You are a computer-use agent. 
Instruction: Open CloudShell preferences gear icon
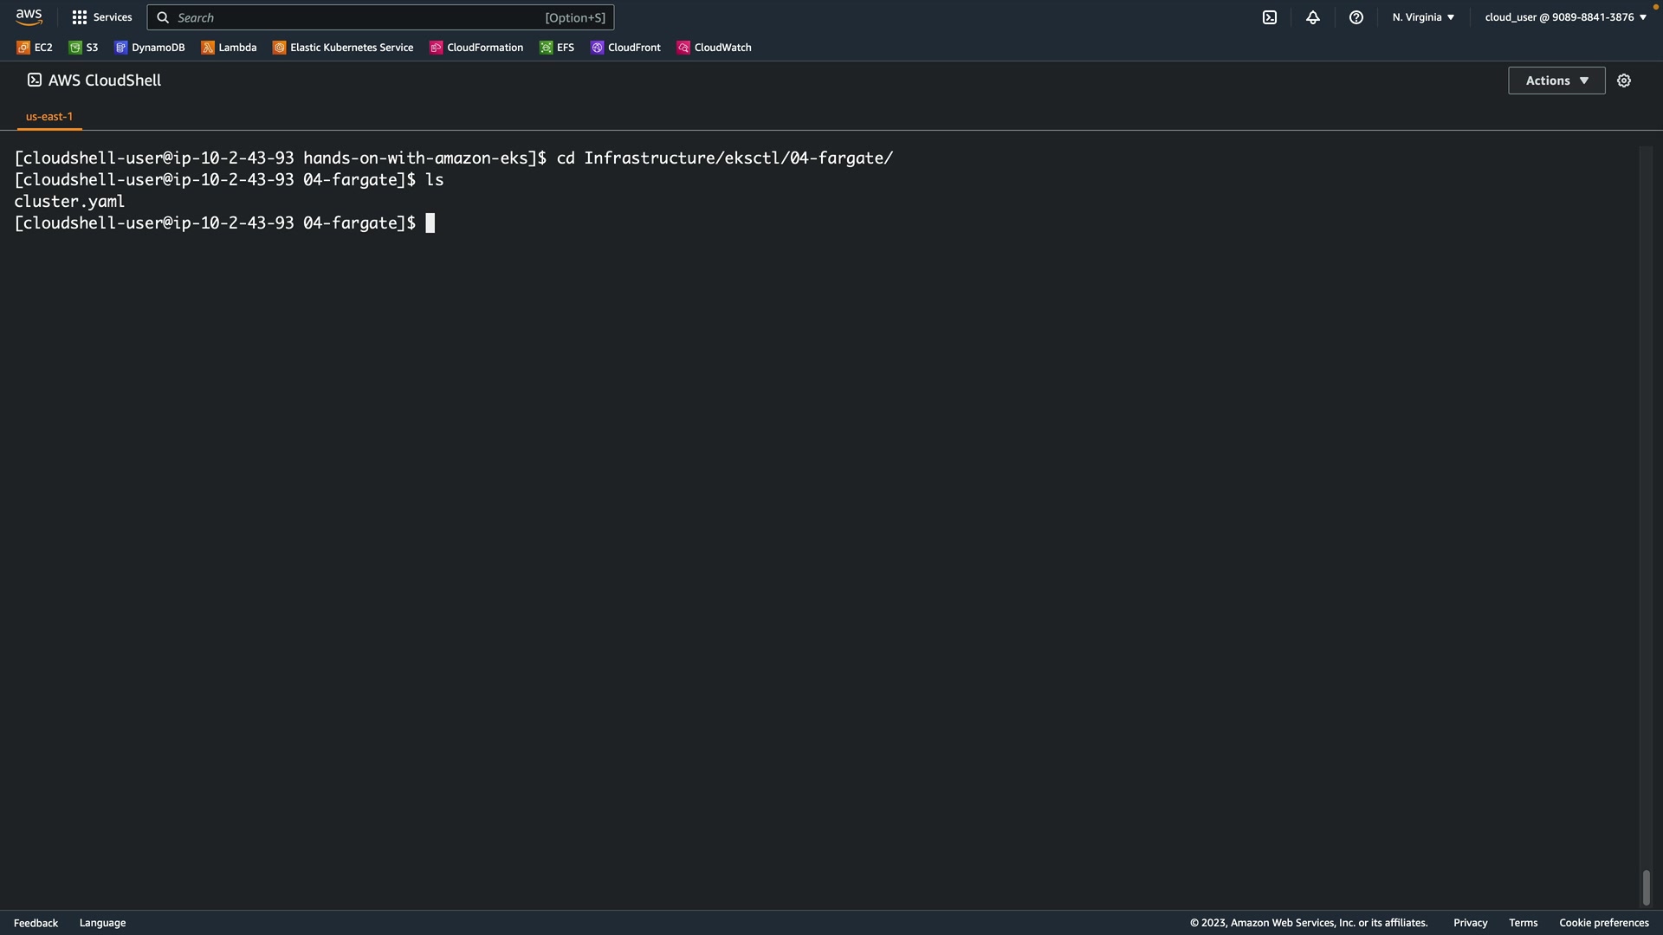[x=1623, y=81]
